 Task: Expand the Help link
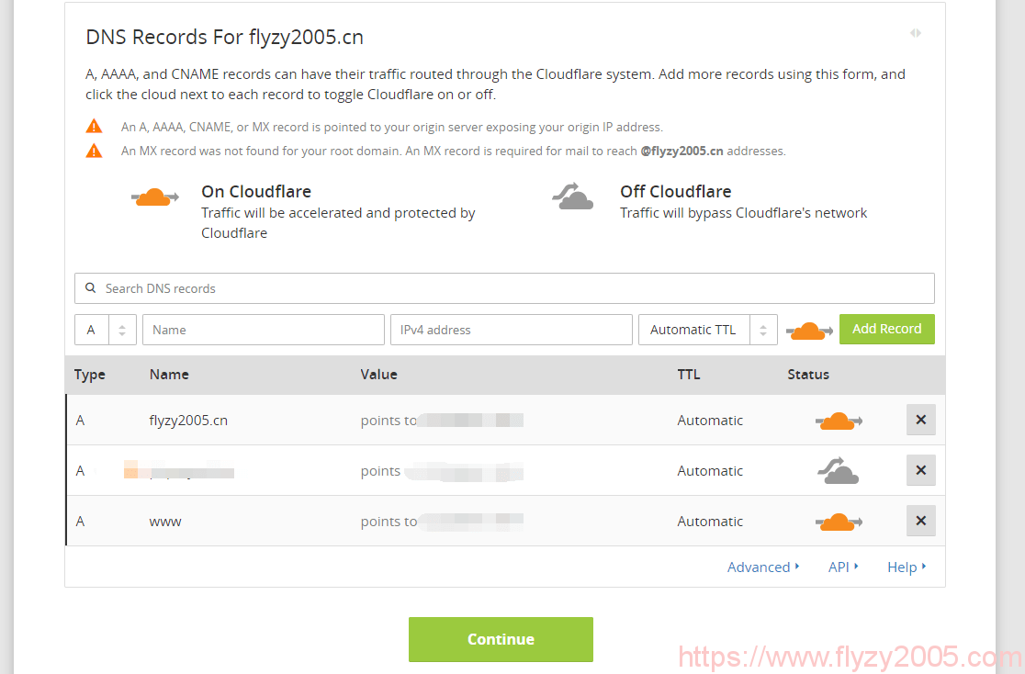(x=907, y=567)
